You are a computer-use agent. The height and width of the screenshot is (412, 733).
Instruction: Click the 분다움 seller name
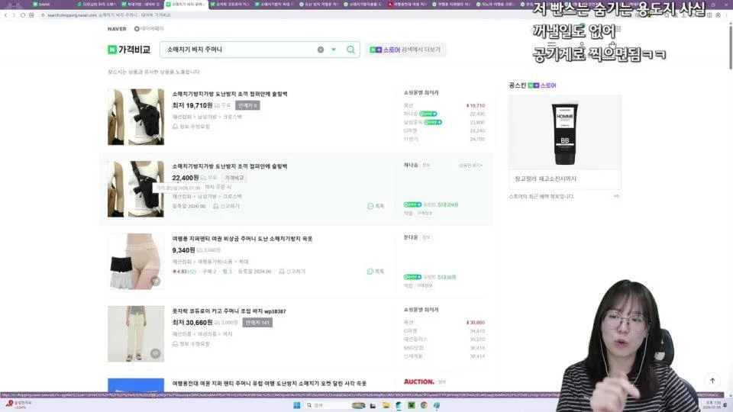coord(411,237)
